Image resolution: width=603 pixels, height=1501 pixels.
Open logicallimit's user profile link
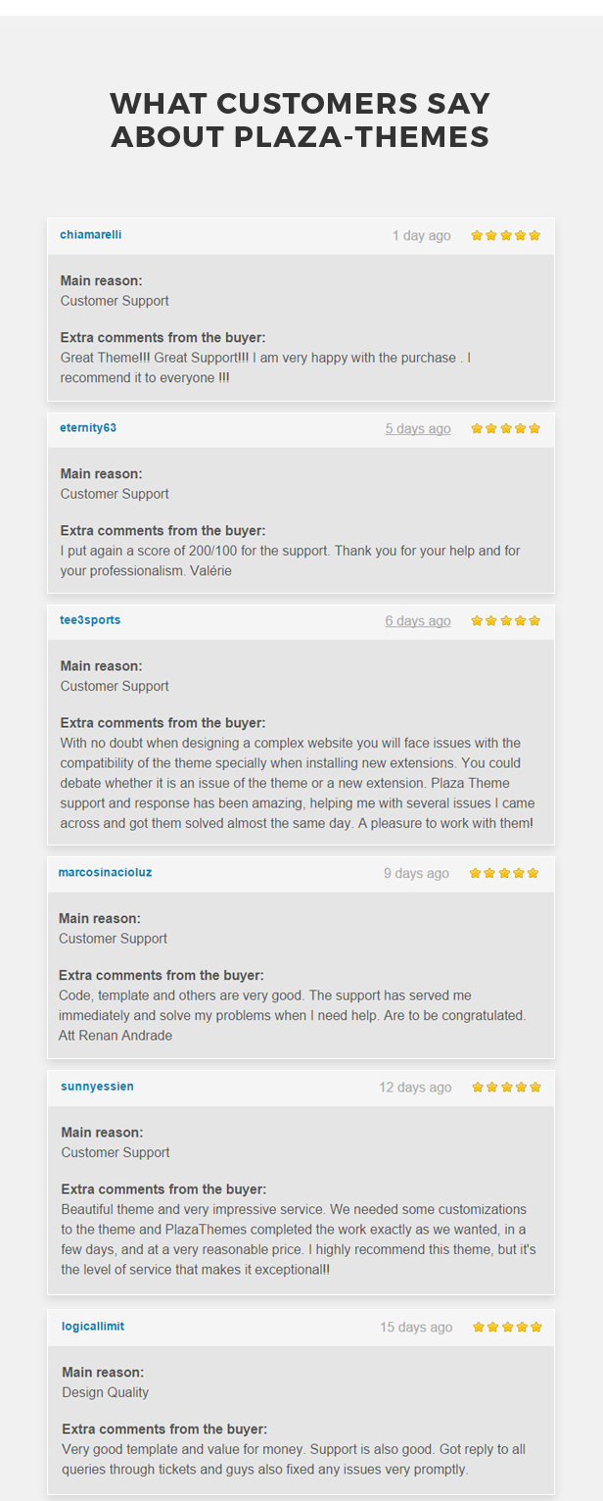click(x=93, y=1327)
